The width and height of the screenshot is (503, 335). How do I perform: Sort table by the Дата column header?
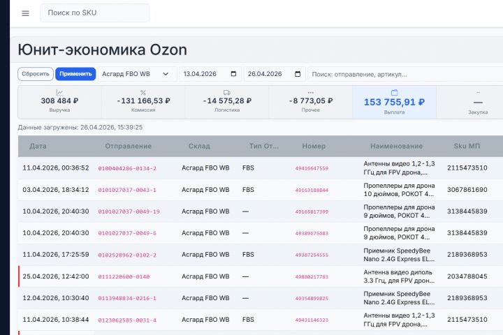(x=38, y=146)
